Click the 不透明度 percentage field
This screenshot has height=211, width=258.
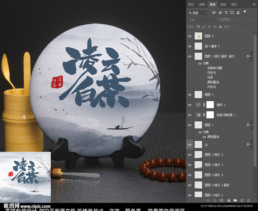tap(237, 20)
